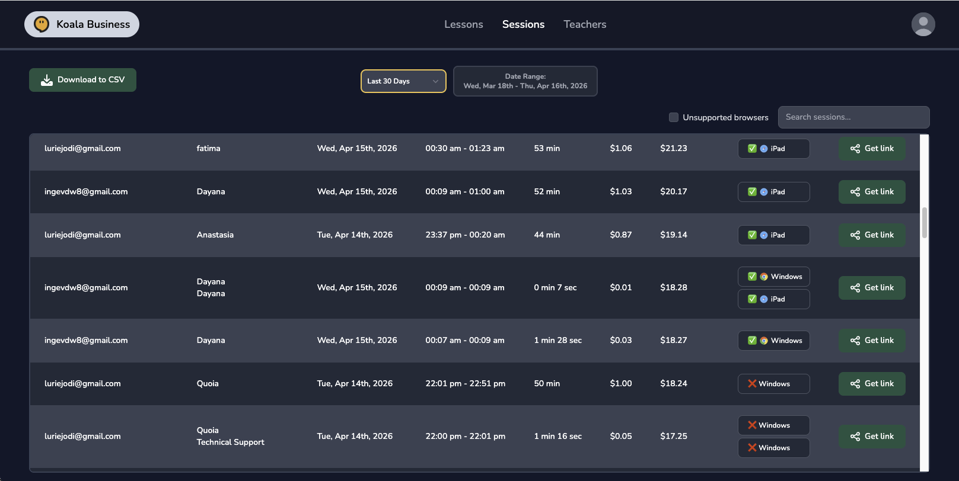The height and width of the screenshot is (481, 959).
Task: Get link for Quoia 50 min session
Action: pos(872,384)
